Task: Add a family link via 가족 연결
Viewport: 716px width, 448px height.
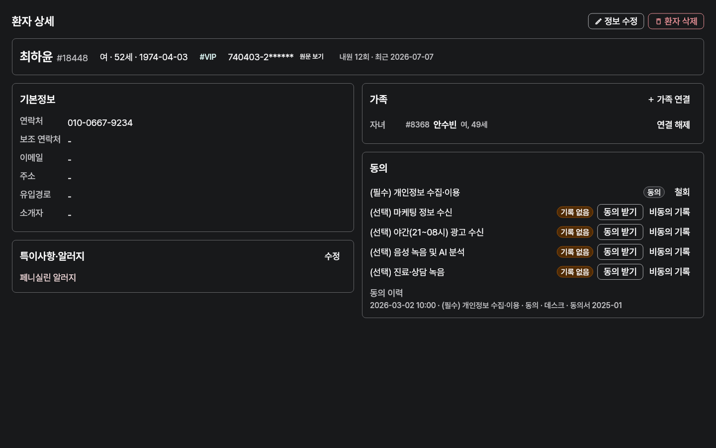Action: tap(669, 100)
